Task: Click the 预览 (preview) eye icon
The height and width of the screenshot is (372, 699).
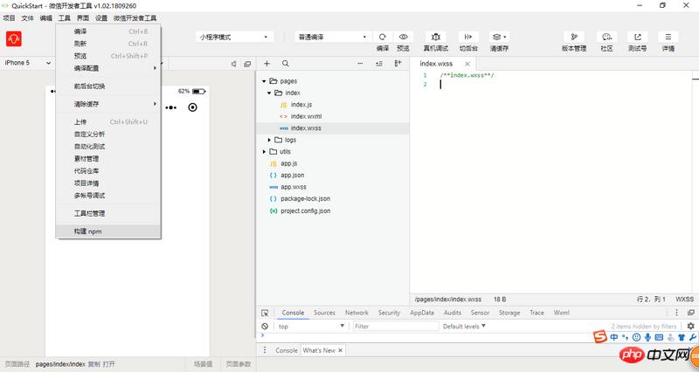Action: click(403, 38)
